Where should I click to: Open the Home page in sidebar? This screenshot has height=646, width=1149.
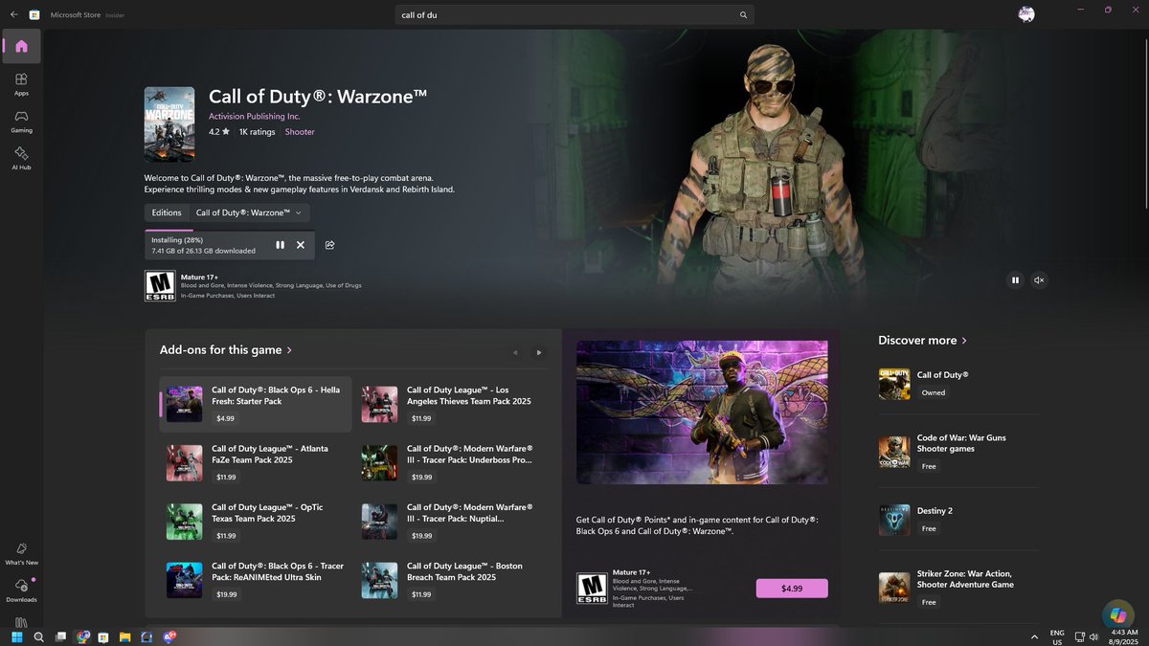[22, 46]
